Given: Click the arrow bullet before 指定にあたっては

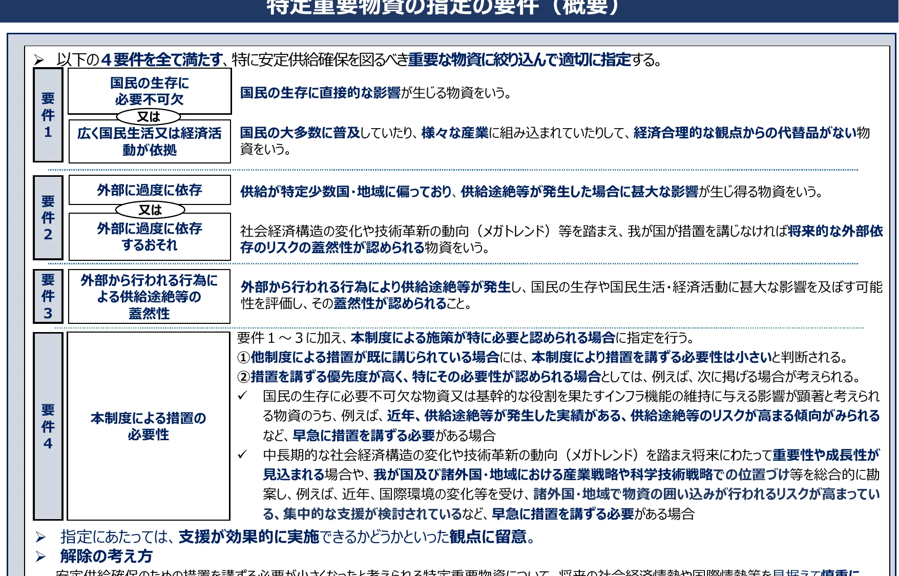Looking at the screenshot, I should coord(41,537).
